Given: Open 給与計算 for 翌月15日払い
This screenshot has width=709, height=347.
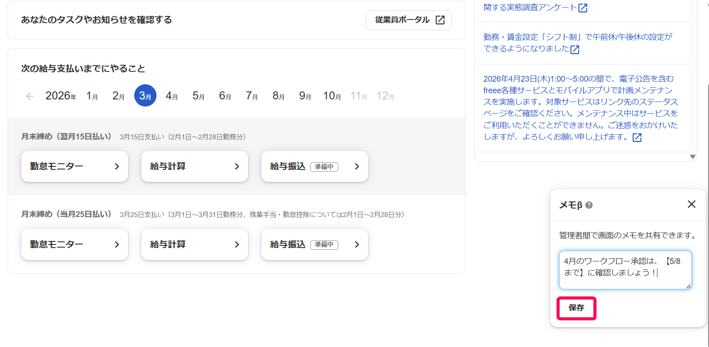Looking at the screenshot, I should point(195,166).
